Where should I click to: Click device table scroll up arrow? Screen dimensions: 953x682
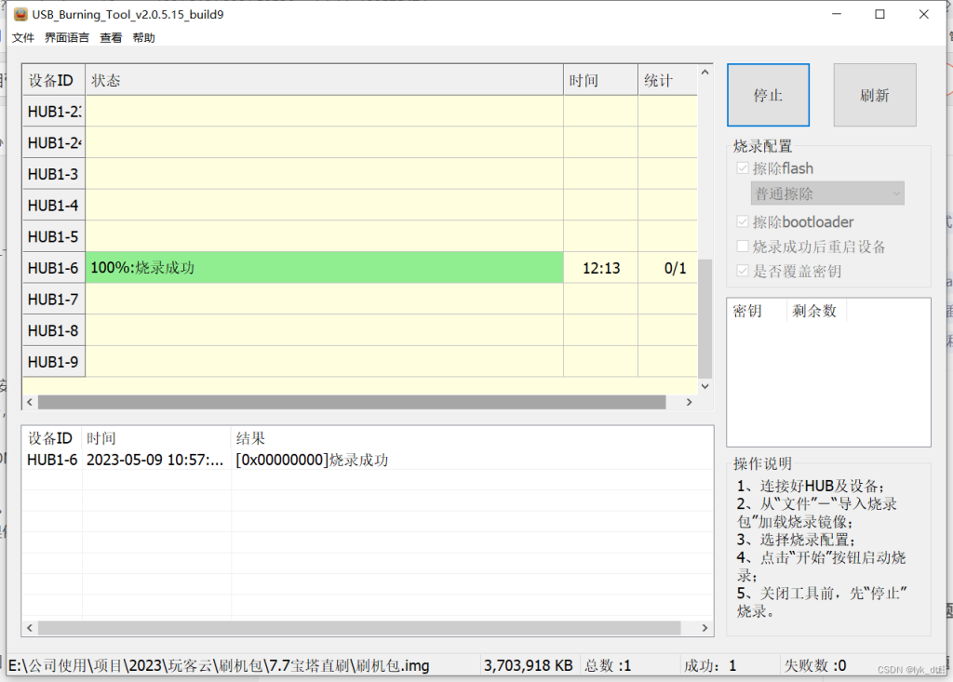coord(705,73)
